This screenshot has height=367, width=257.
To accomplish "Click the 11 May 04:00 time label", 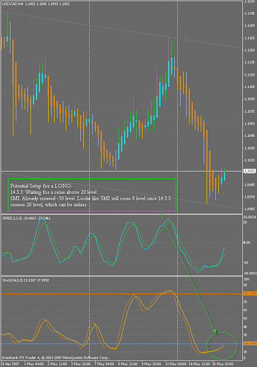I will click(175, 364).
